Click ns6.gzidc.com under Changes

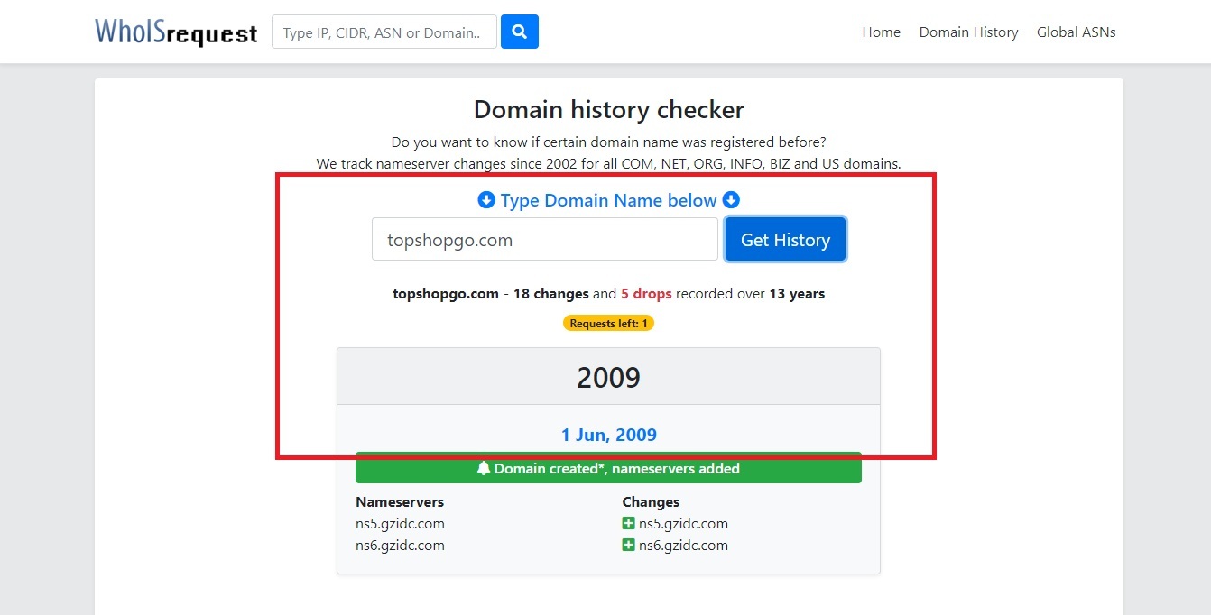point(683,545)
